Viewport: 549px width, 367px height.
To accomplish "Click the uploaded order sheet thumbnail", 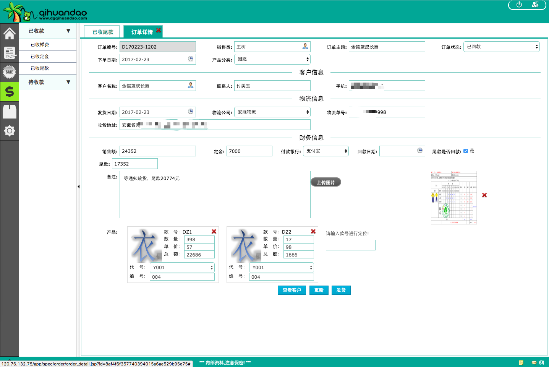I will point(453,197).
